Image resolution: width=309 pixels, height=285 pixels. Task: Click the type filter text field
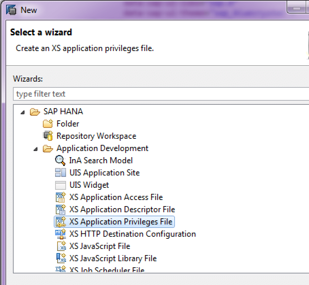pyautogui.click(x=160, y=94)
